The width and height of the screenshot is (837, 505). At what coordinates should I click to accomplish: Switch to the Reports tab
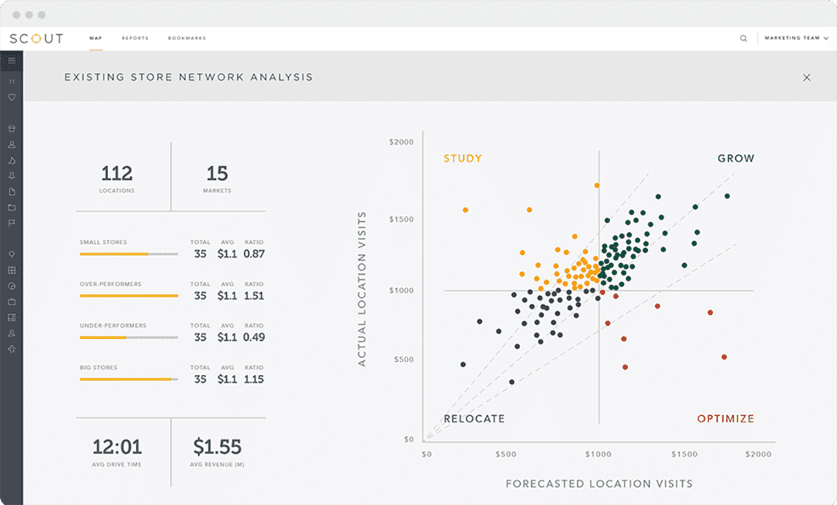135,38
